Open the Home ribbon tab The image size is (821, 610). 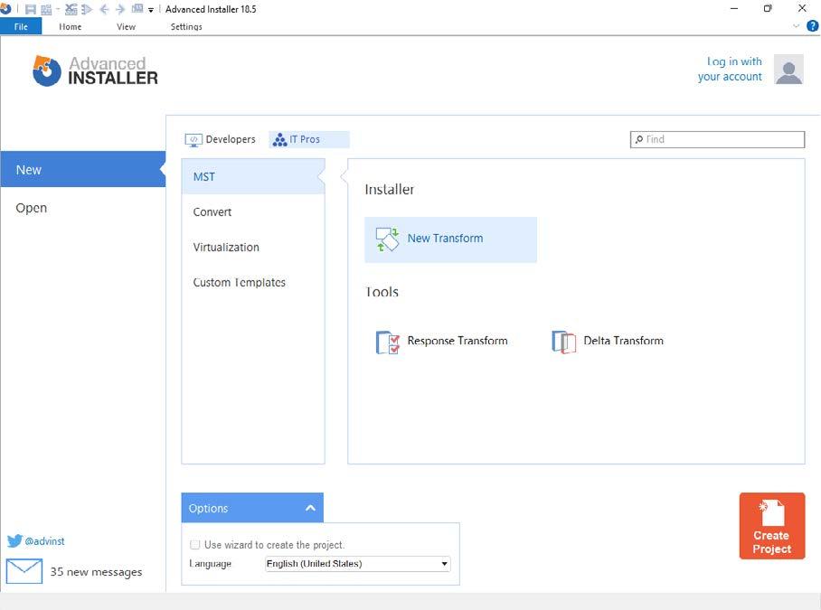71,27
